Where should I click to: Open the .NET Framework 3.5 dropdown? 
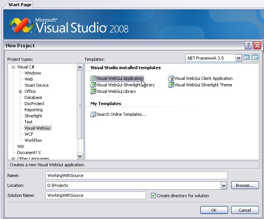tap(238, 58)
